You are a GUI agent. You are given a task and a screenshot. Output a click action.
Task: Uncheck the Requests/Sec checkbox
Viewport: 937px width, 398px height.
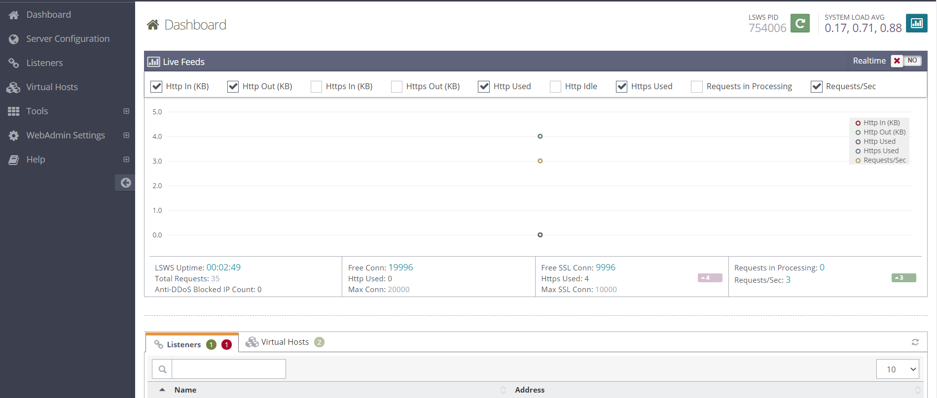click(x=817, y=87)
